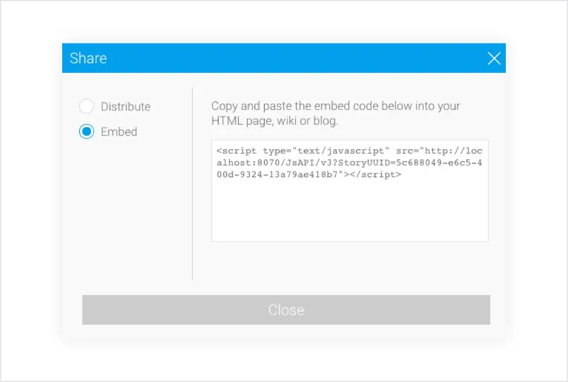Screen dimensions: 568x382
Task: Click the "Embed" option label
Action: click(119, 132)
